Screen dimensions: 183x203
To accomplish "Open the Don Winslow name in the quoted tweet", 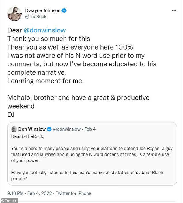I will 32,129.
